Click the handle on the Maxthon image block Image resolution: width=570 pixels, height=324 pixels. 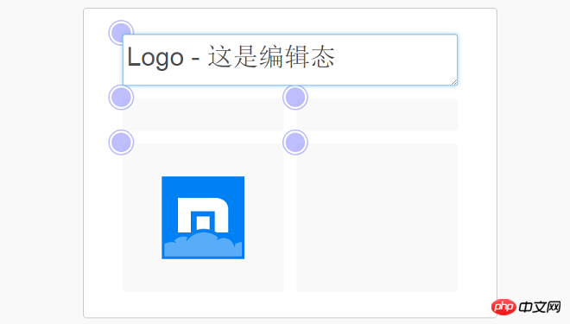(121, 143)
